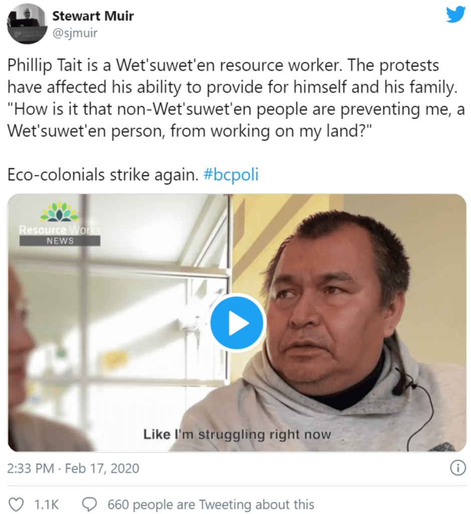Image resolution: width=471 pixels, height=514 pixels.
Task: Click the "Eco-colonials strike again." text
Action: (x=102, y=175)
